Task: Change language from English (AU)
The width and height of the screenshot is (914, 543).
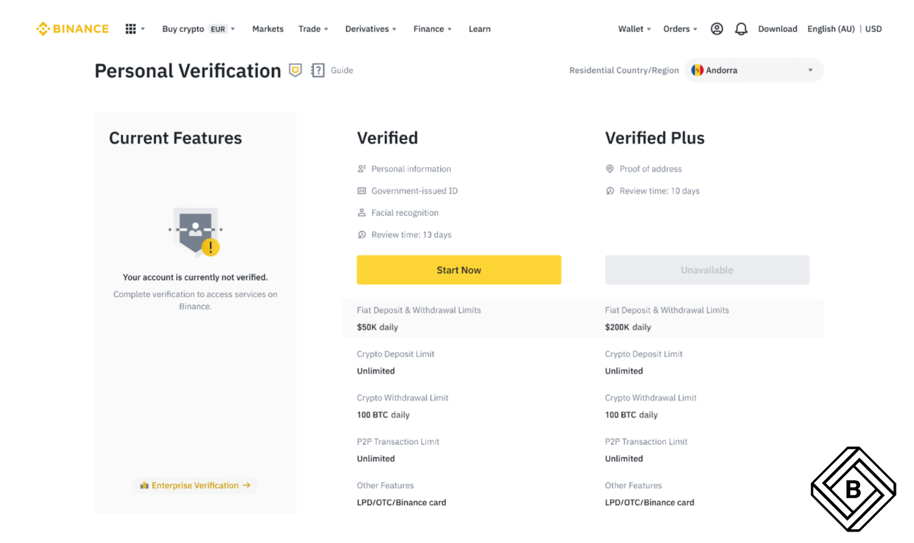Action: [x=831, y=29]
